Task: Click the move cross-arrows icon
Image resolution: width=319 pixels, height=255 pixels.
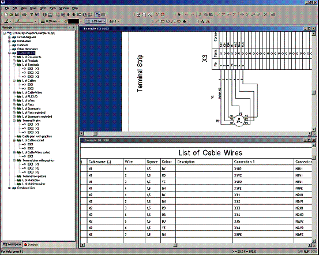Action: pos(242,14)
